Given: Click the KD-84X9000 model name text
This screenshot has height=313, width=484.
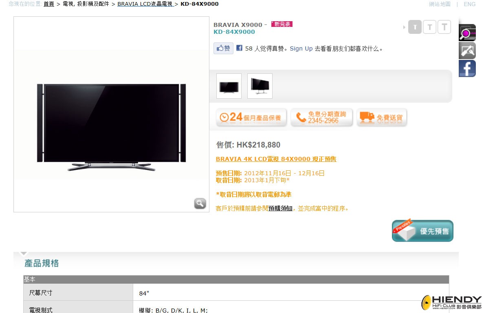Looking at the screenshot, I should (234, 32).
